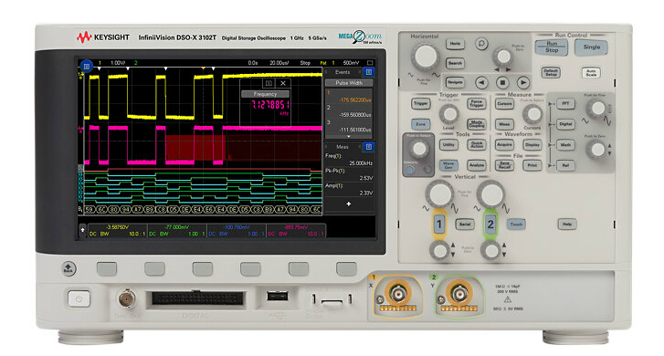Toggle the Run/Stop acquisition key
The image size is (664, 356).
pos(552,47)
